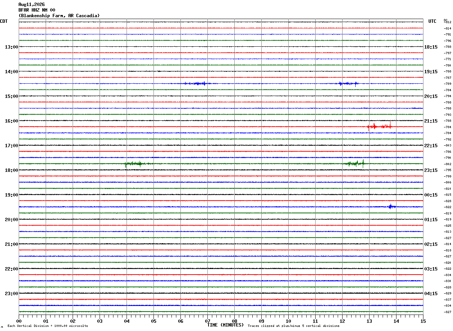Viewport: 453px width, 331px height.
Task: Click the 07 minute tick label
Action: pyautogui.click(x=207, y=321)
